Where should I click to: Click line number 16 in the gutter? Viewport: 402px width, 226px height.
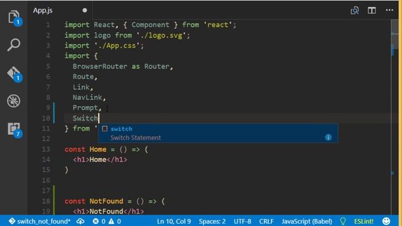click(x=46, y=180)
